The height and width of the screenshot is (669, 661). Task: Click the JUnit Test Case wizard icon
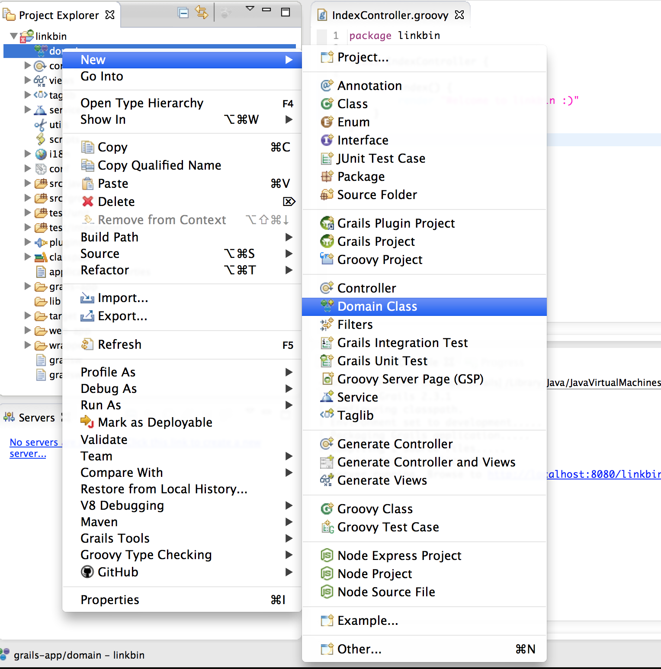click(x=327, y=158)
